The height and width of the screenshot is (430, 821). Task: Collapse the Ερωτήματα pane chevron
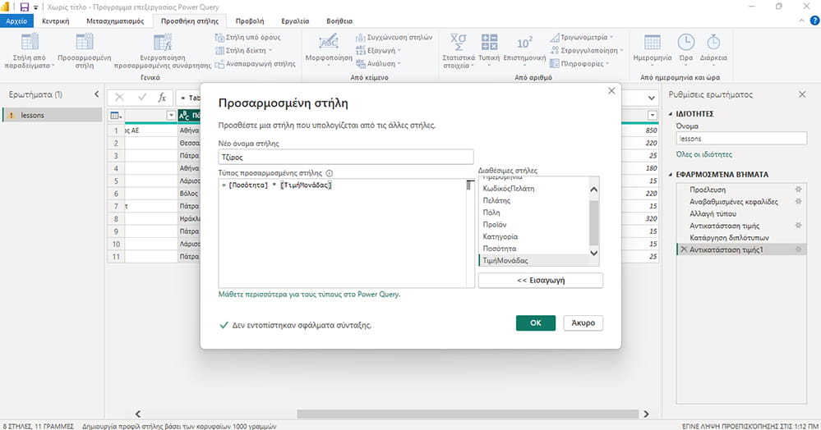[96, 94]
